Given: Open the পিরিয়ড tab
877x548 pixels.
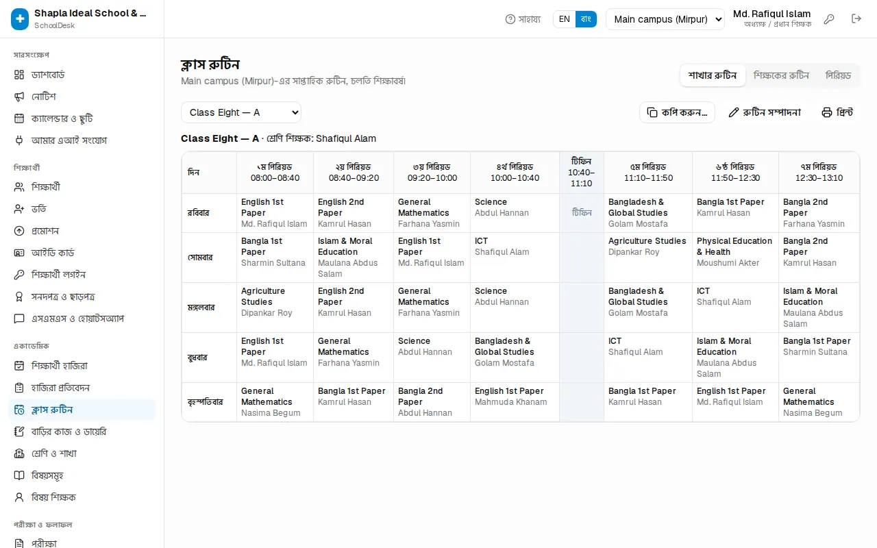Looking at the screenshot, I should click(x=838, y=75).
